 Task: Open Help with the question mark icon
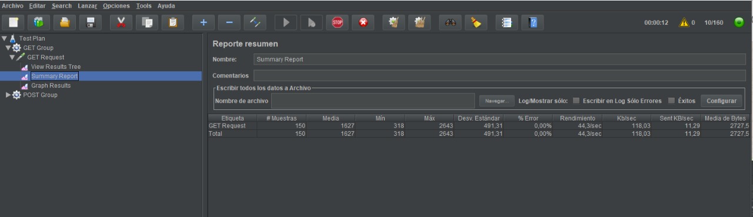point(533,22)
